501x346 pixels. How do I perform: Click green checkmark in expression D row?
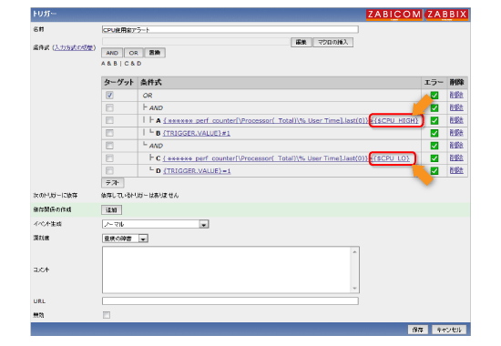click(x=435, y=170)
